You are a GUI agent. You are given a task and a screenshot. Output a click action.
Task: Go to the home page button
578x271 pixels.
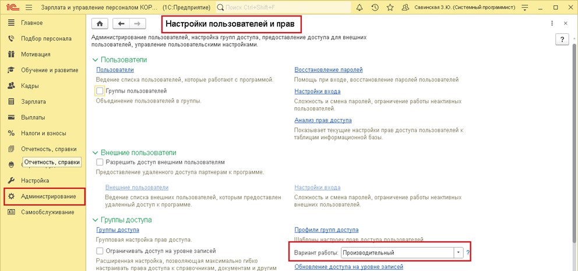click(100, 23)
